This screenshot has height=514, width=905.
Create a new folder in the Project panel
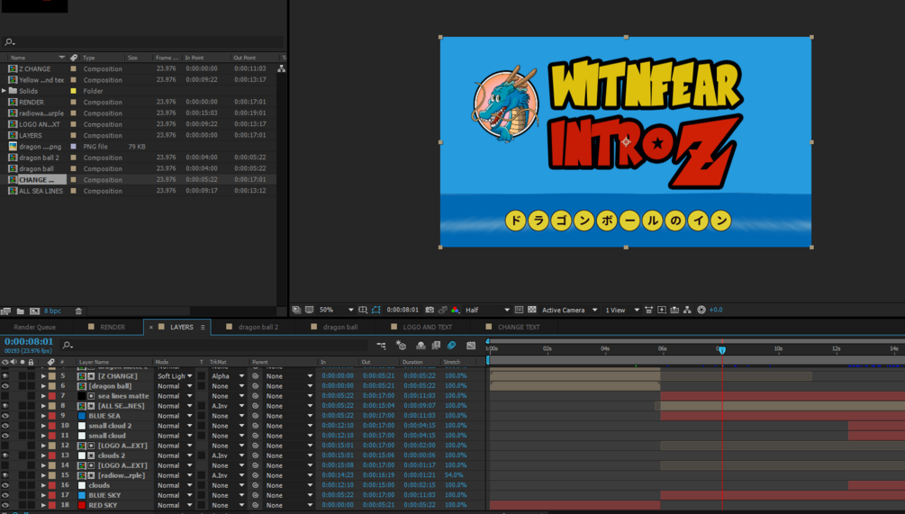20,311
